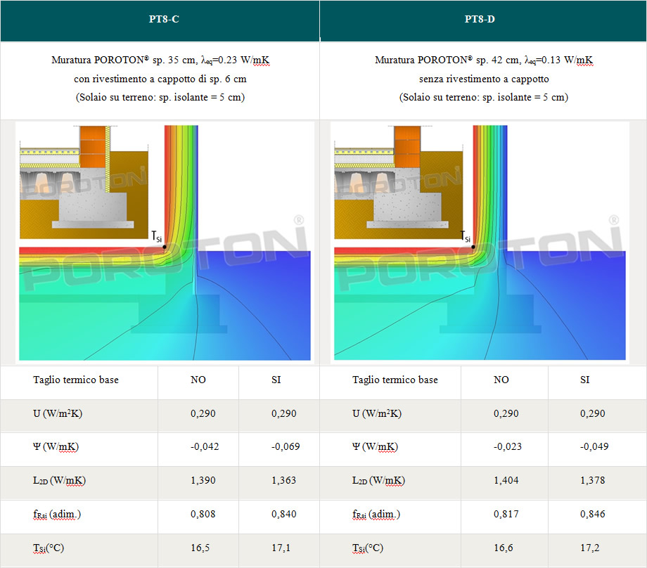Click 'con rivestimento a cappotto di sp. 6 cm'
Image resolution: width=647 pixels, height=568 pixels.
tap(160, 79)
